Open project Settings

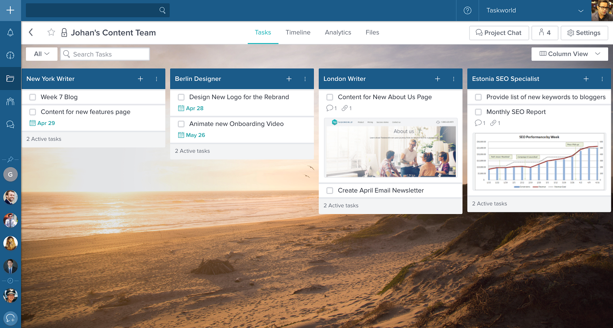coord(584,33)
